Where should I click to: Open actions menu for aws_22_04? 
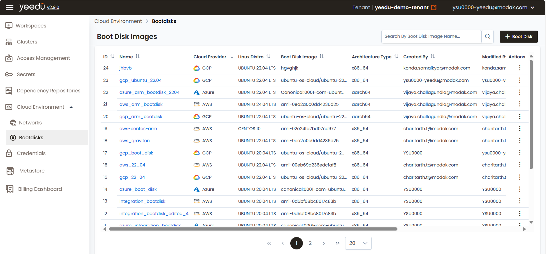click(520, 165)
